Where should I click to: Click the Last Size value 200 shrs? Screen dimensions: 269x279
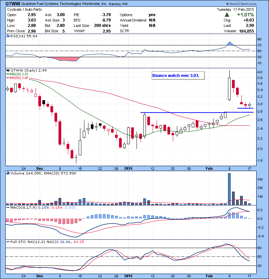(102, 26)
